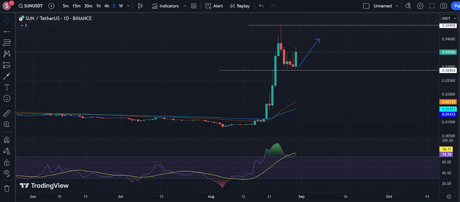Select the 15m timeframe
This screenshot has width=460, height=202.
(x=76, y=6)
